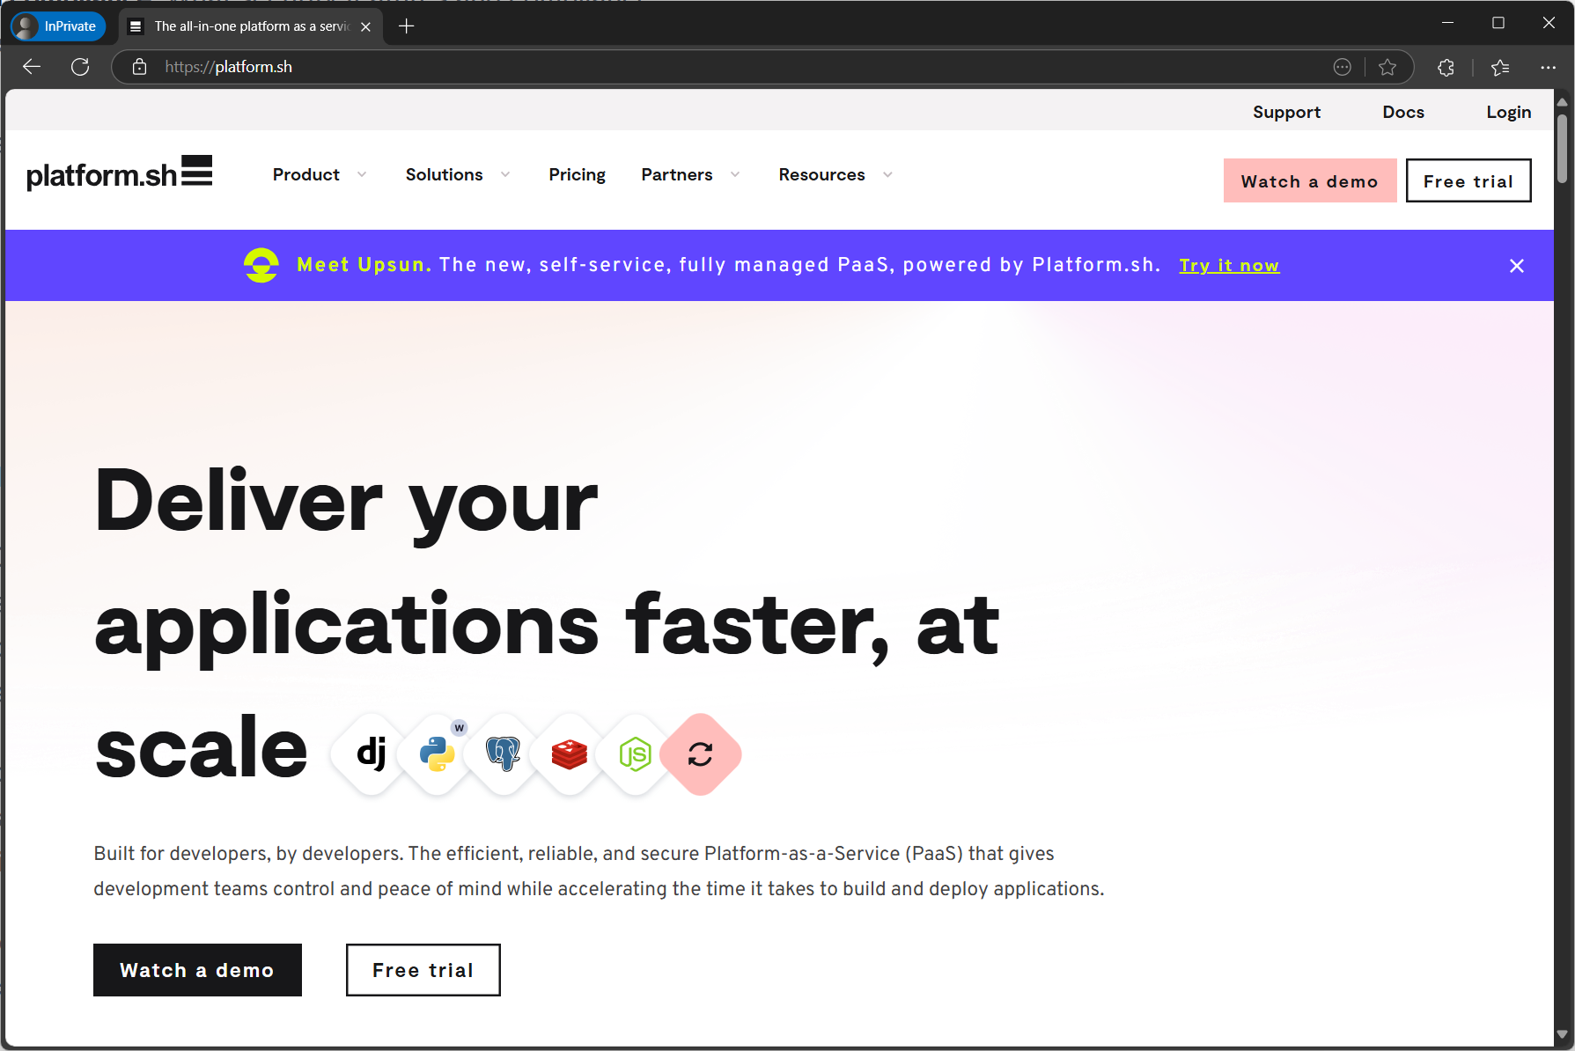This screenshot has height=1051, width=1575.
Task: Click the black Watch a demo button
Action: click(197, 970)
